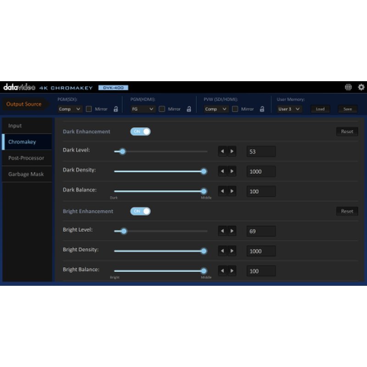Viewport: 367px width, 367px height.
Task: Decrease Bright Balance with left arrow
Action: [x=222, y=271]
